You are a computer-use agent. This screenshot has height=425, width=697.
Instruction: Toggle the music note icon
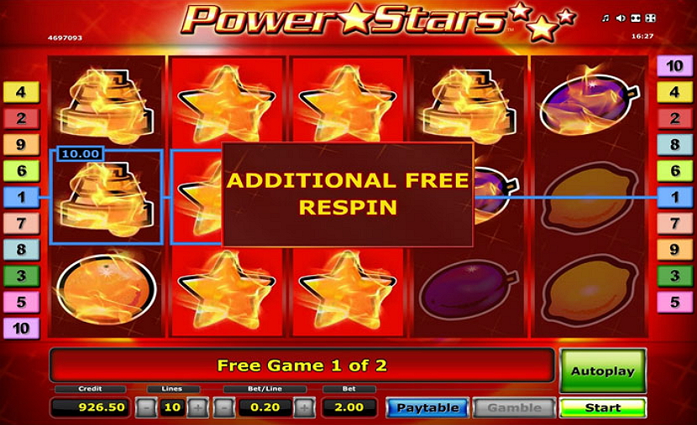coord(605,18)
